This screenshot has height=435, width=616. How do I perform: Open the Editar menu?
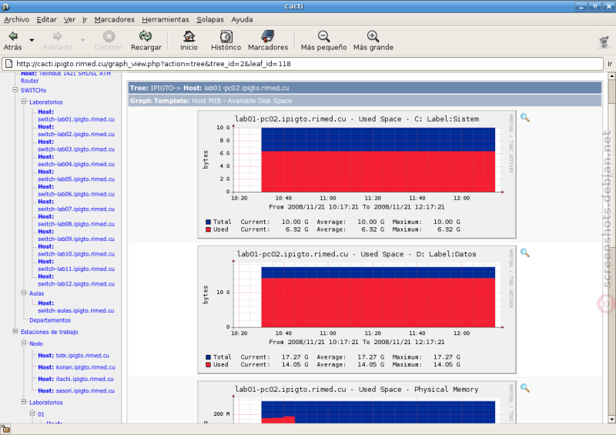click(46, 20)
